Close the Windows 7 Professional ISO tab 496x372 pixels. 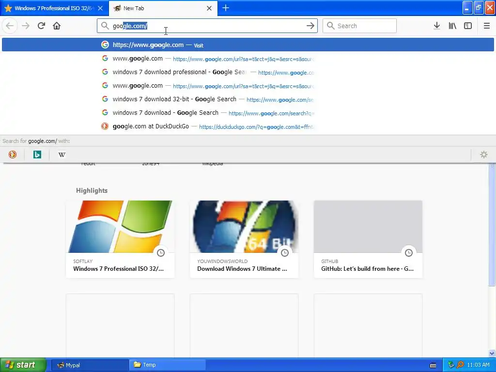(x=100, y=8)
